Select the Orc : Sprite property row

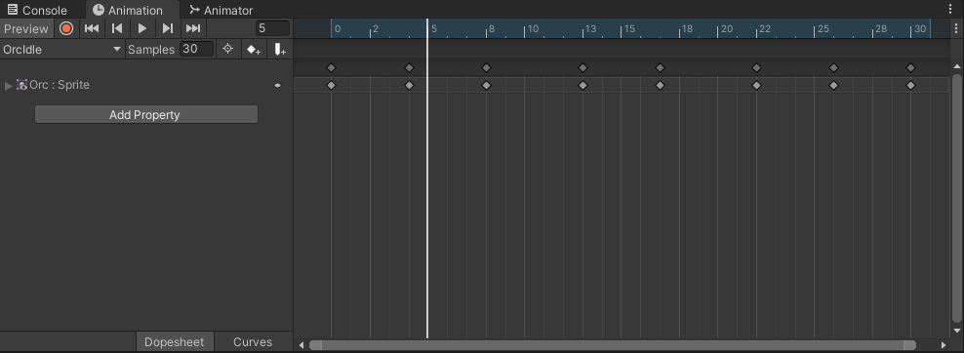(x=146, y=86)
